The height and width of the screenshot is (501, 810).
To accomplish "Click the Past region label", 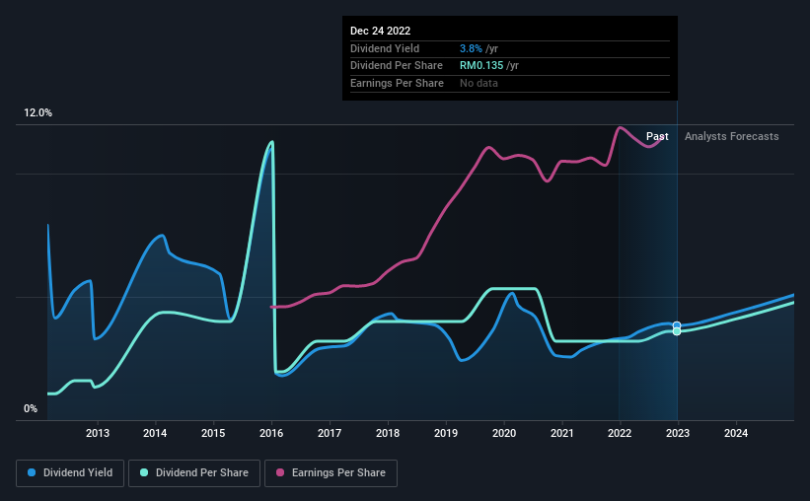I will tap(657, 136).
